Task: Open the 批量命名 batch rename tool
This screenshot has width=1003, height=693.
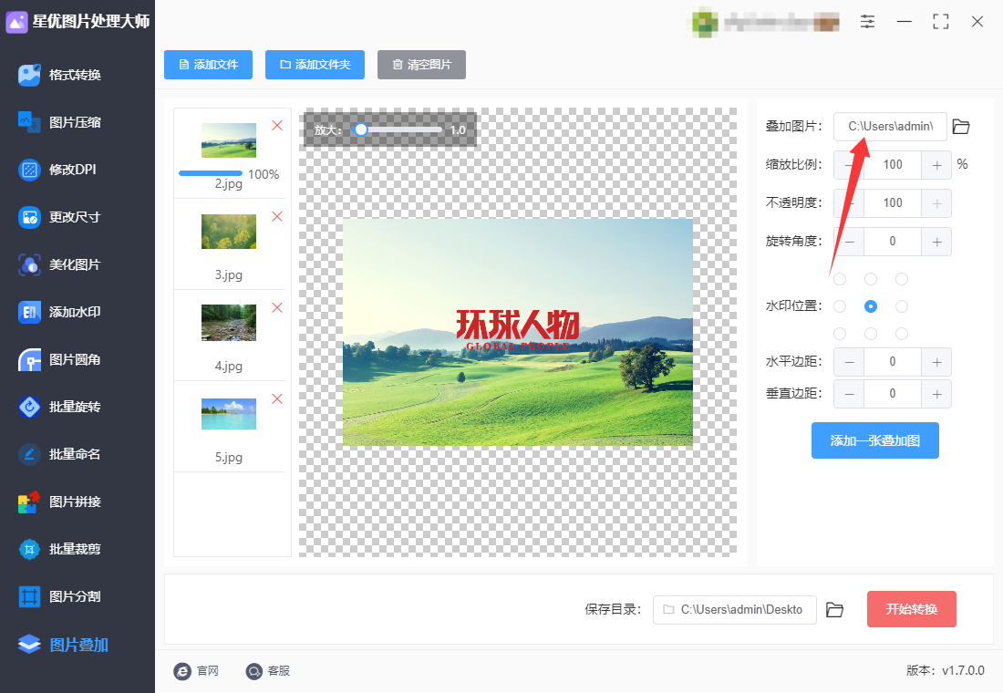Action: click(59, 454)
